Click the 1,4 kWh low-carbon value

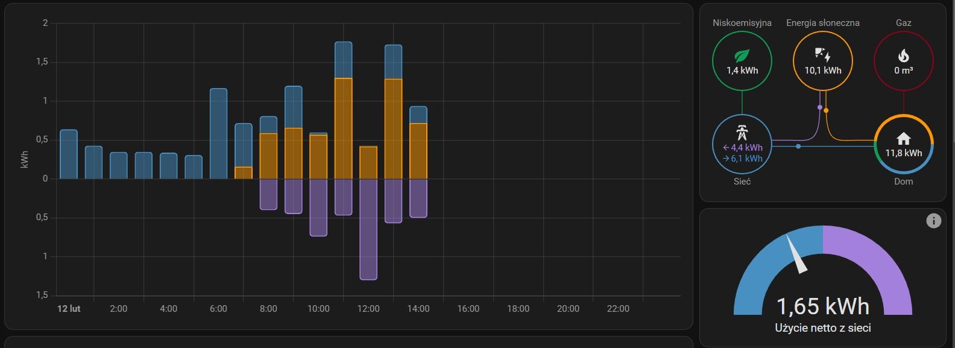[x=742, y=71]
